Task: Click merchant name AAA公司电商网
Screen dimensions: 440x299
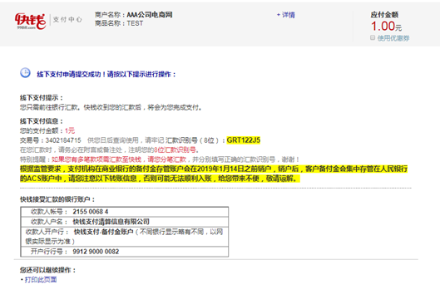Action: tap(150, 15)
